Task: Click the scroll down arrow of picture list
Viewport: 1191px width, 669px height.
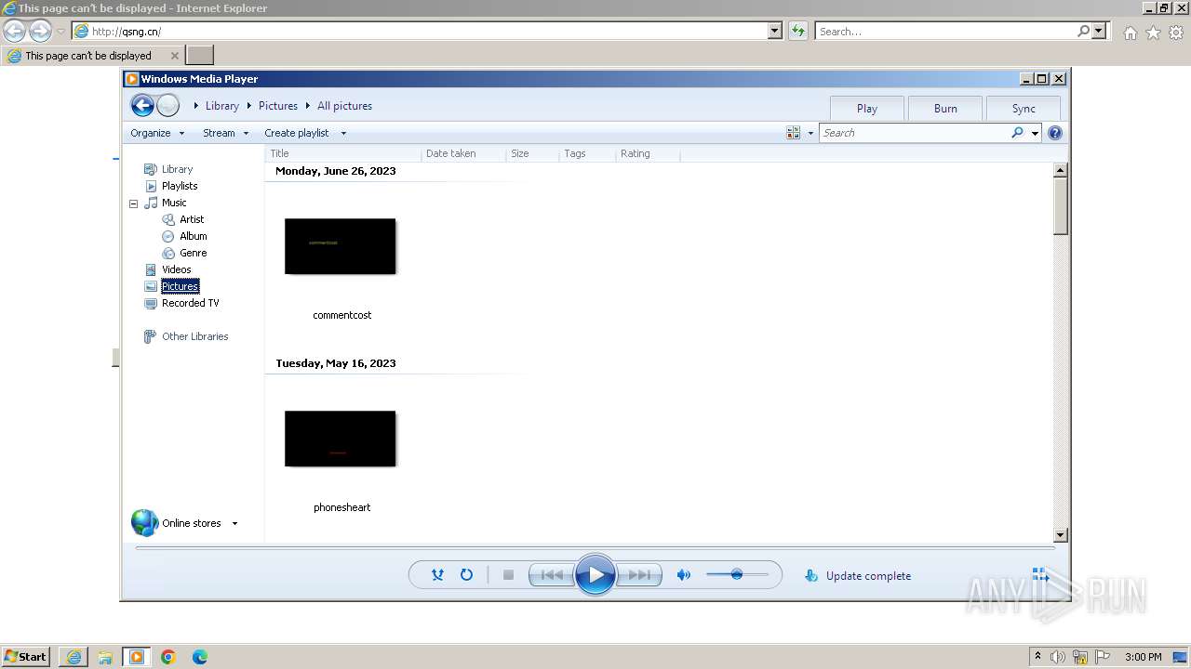Action: point(1060,534)
